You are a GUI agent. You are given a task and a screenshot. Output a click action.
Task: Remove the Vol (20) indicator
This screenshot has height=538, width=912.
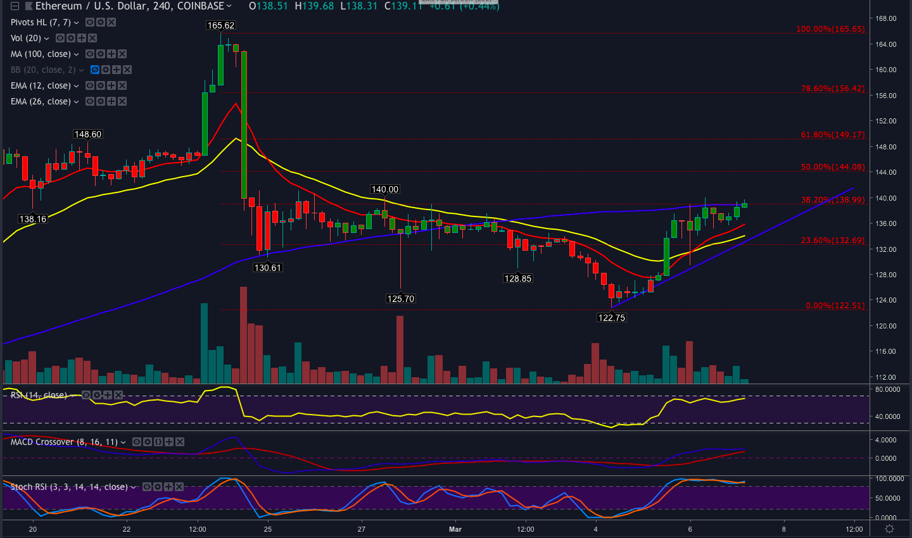92,37
